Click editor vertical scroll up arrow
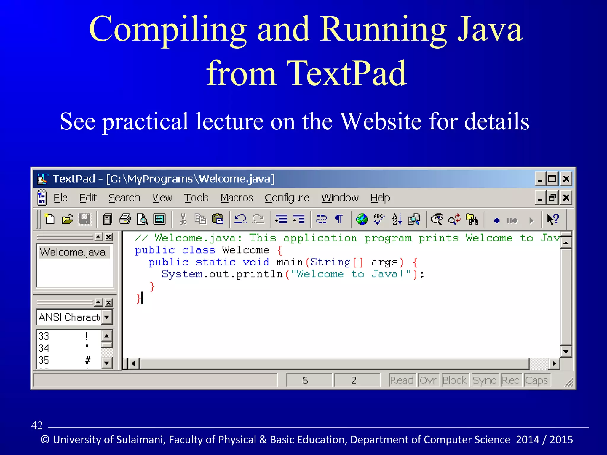 point(566,243)
